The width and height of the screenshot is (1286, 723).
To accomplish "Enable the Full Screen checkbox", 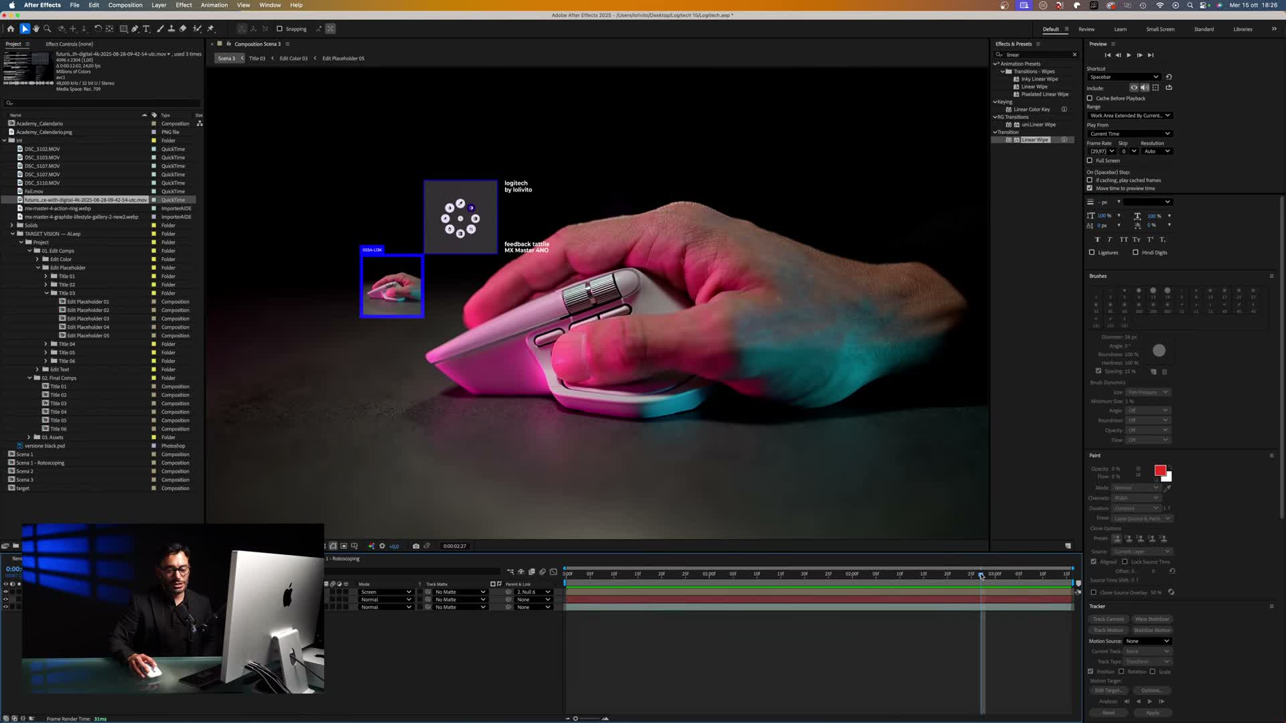I will tap(1090, 161).
